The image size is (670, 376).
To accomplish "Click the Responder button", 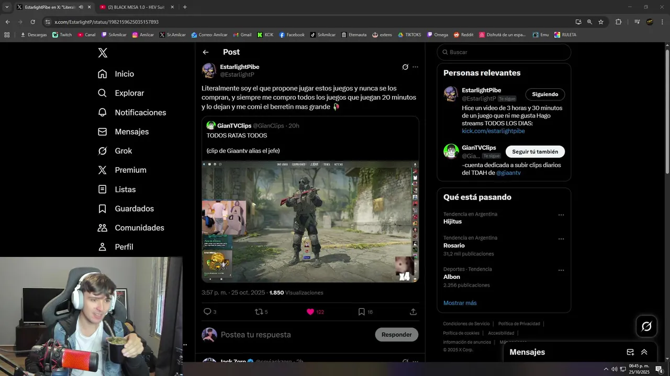I will point(397,335).
